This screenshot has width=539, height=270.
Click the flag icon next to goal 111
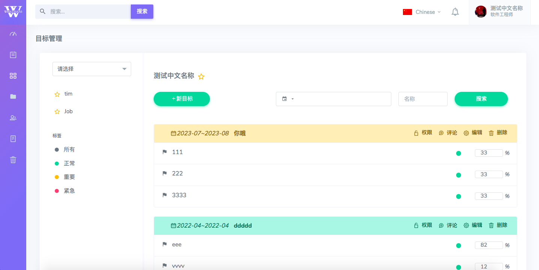164,152
